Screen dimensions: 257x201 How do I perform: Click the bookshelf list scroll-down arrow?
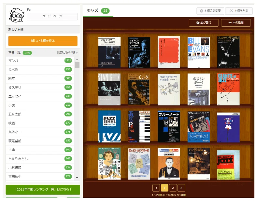77,178
